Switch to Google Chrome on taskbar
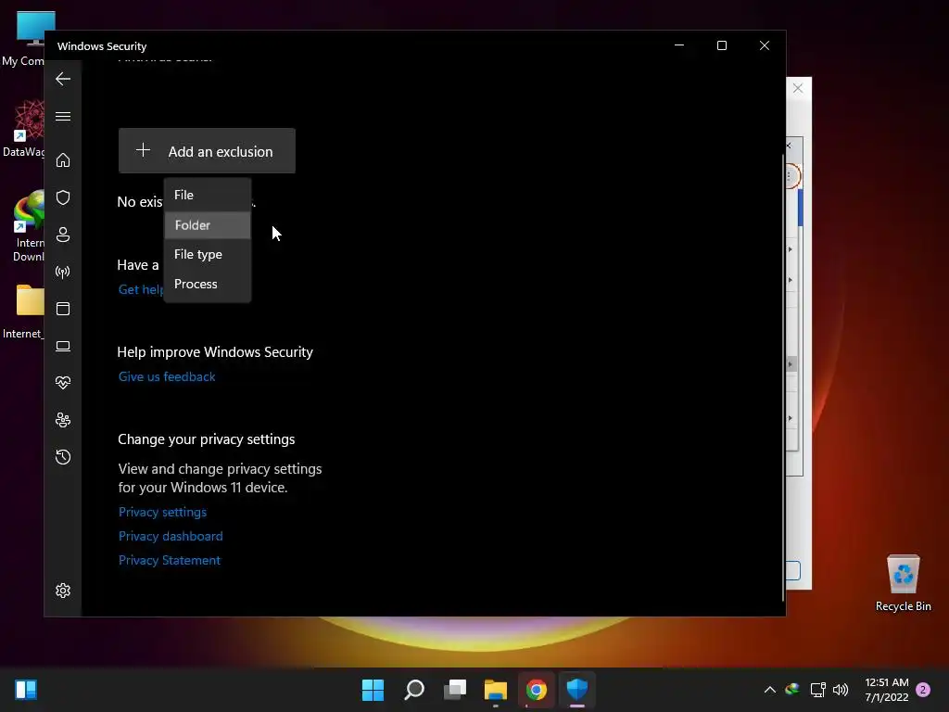This screenshot has height=712, width=949. 537,690
